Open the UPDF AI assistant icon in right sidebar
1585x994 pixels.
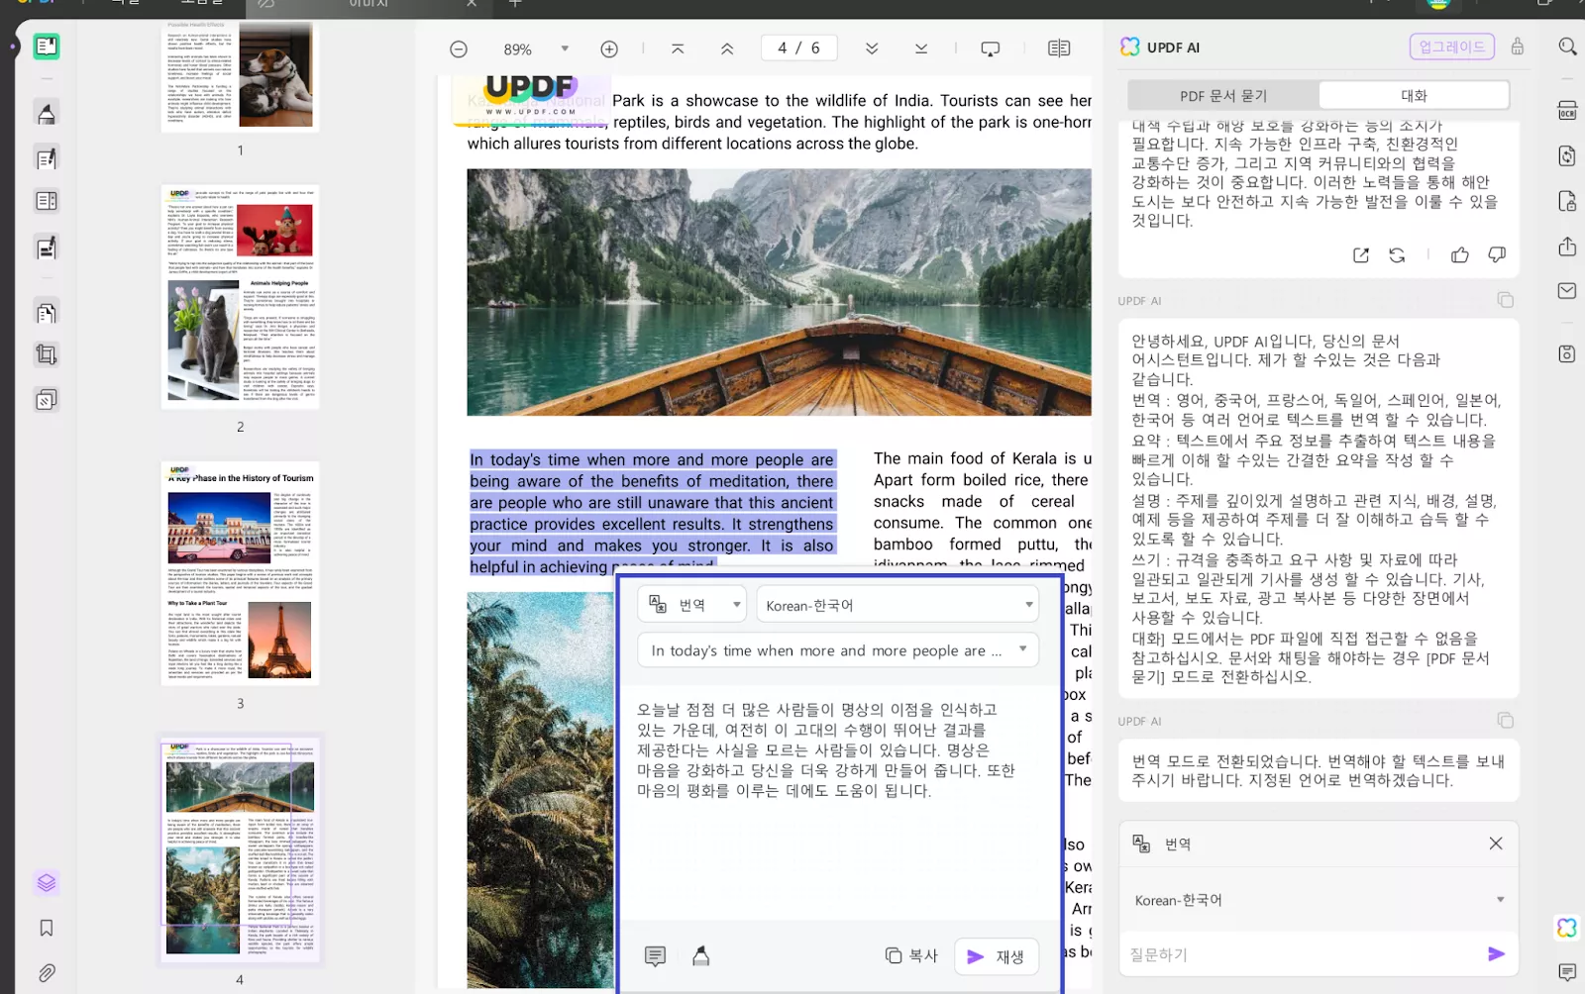point(1567,928)
